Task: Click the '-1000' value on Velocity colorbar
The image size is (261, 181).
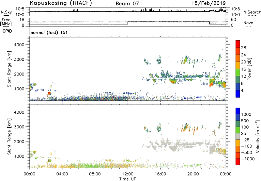Action: [x=248, y=159]
